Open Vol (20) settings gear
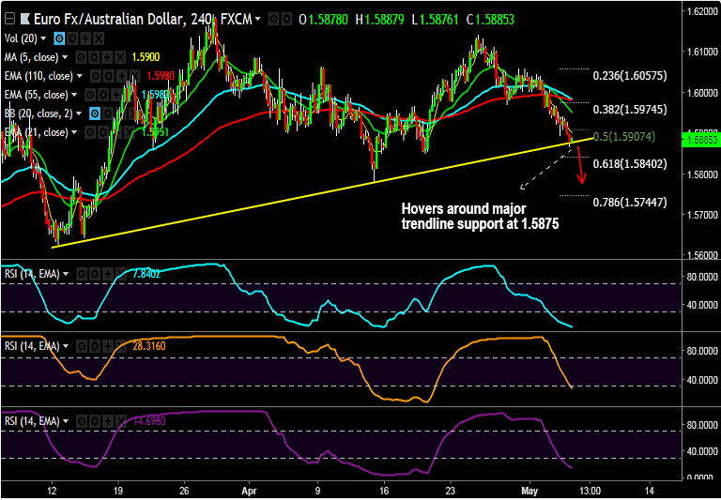Image resolution: width=721 pixels, height=500 pixels. point(72,38)
